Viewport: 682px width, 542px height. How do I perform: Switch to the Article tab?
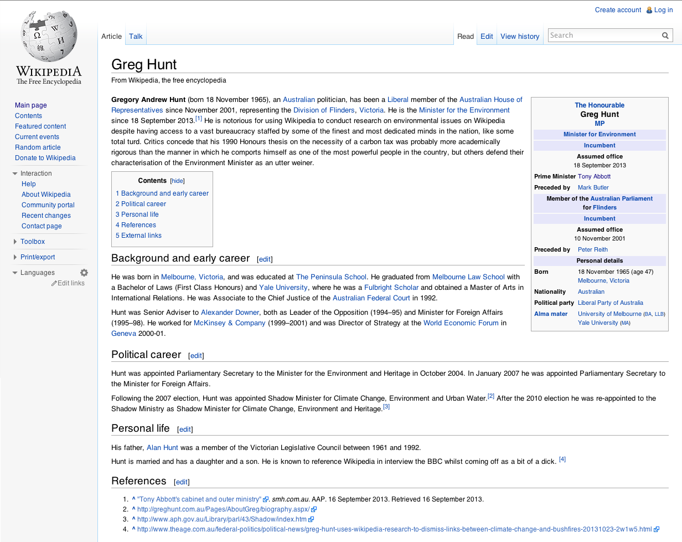click(x=111, y=37)
